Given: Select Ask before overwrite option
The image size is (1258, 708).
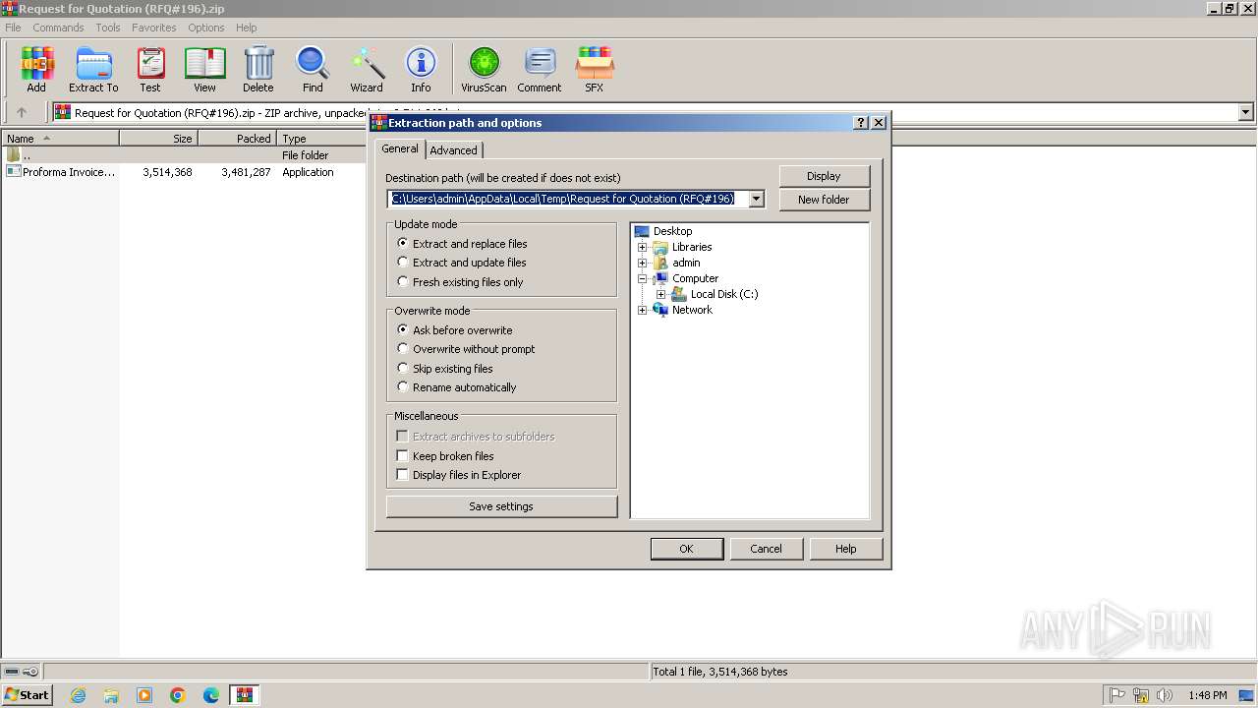Looking at the screenshot, I should click(x=454, y=330).
